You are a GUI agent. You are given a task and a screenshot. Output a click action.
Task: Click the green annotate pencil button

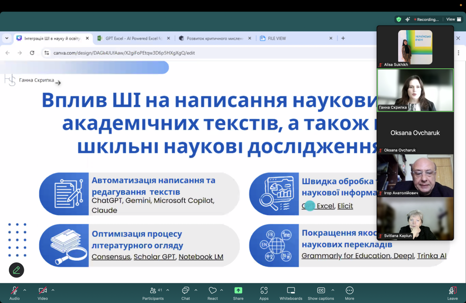coord(16,270)
